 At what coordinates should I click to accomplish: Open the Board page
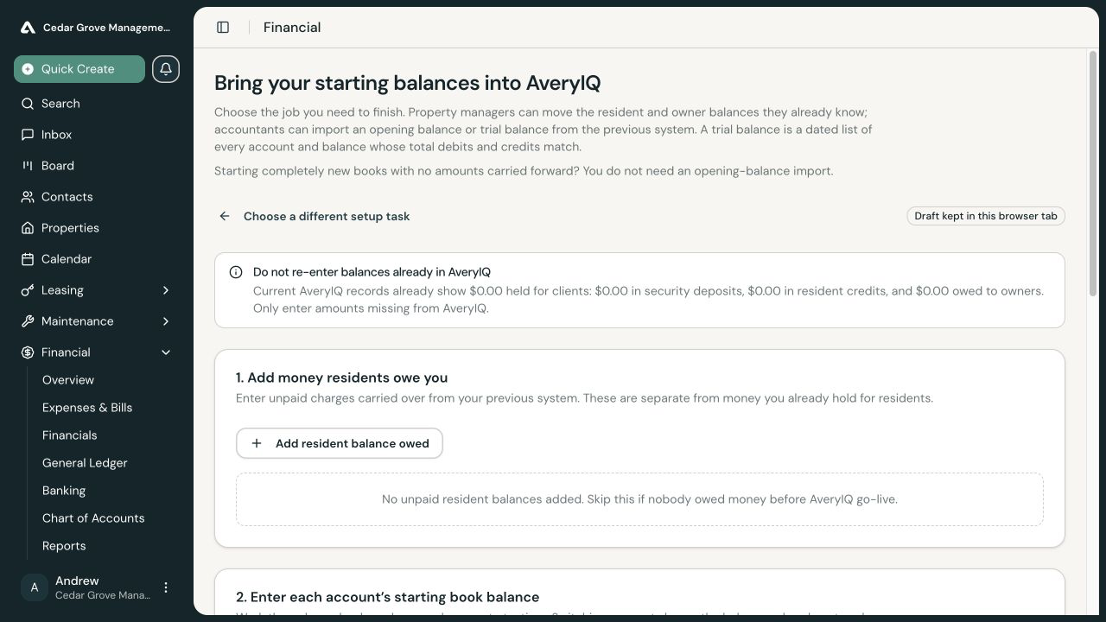pos(97,166)
